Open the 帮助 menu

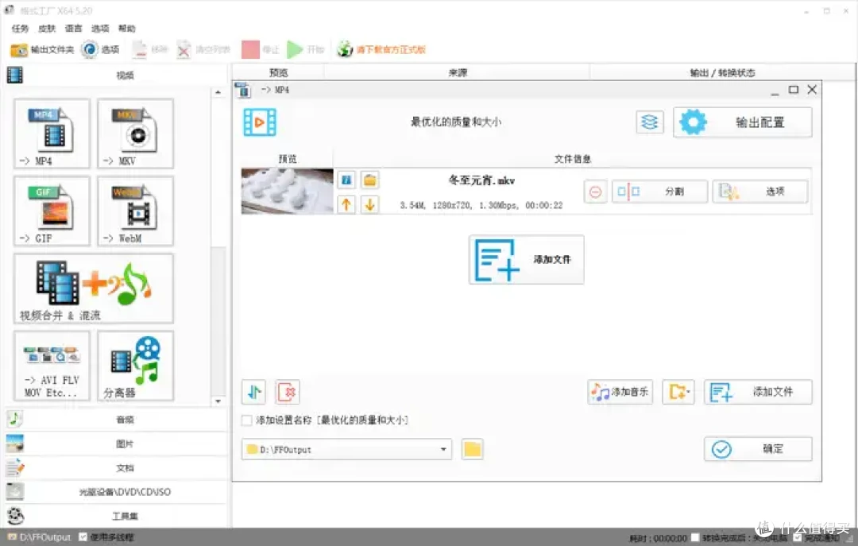tap(127, 29)
